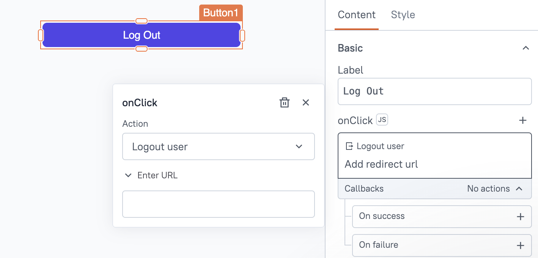538x258 pixels.
Task: Open the Action dropdown showing Logout user
Action: coord(219,146)
